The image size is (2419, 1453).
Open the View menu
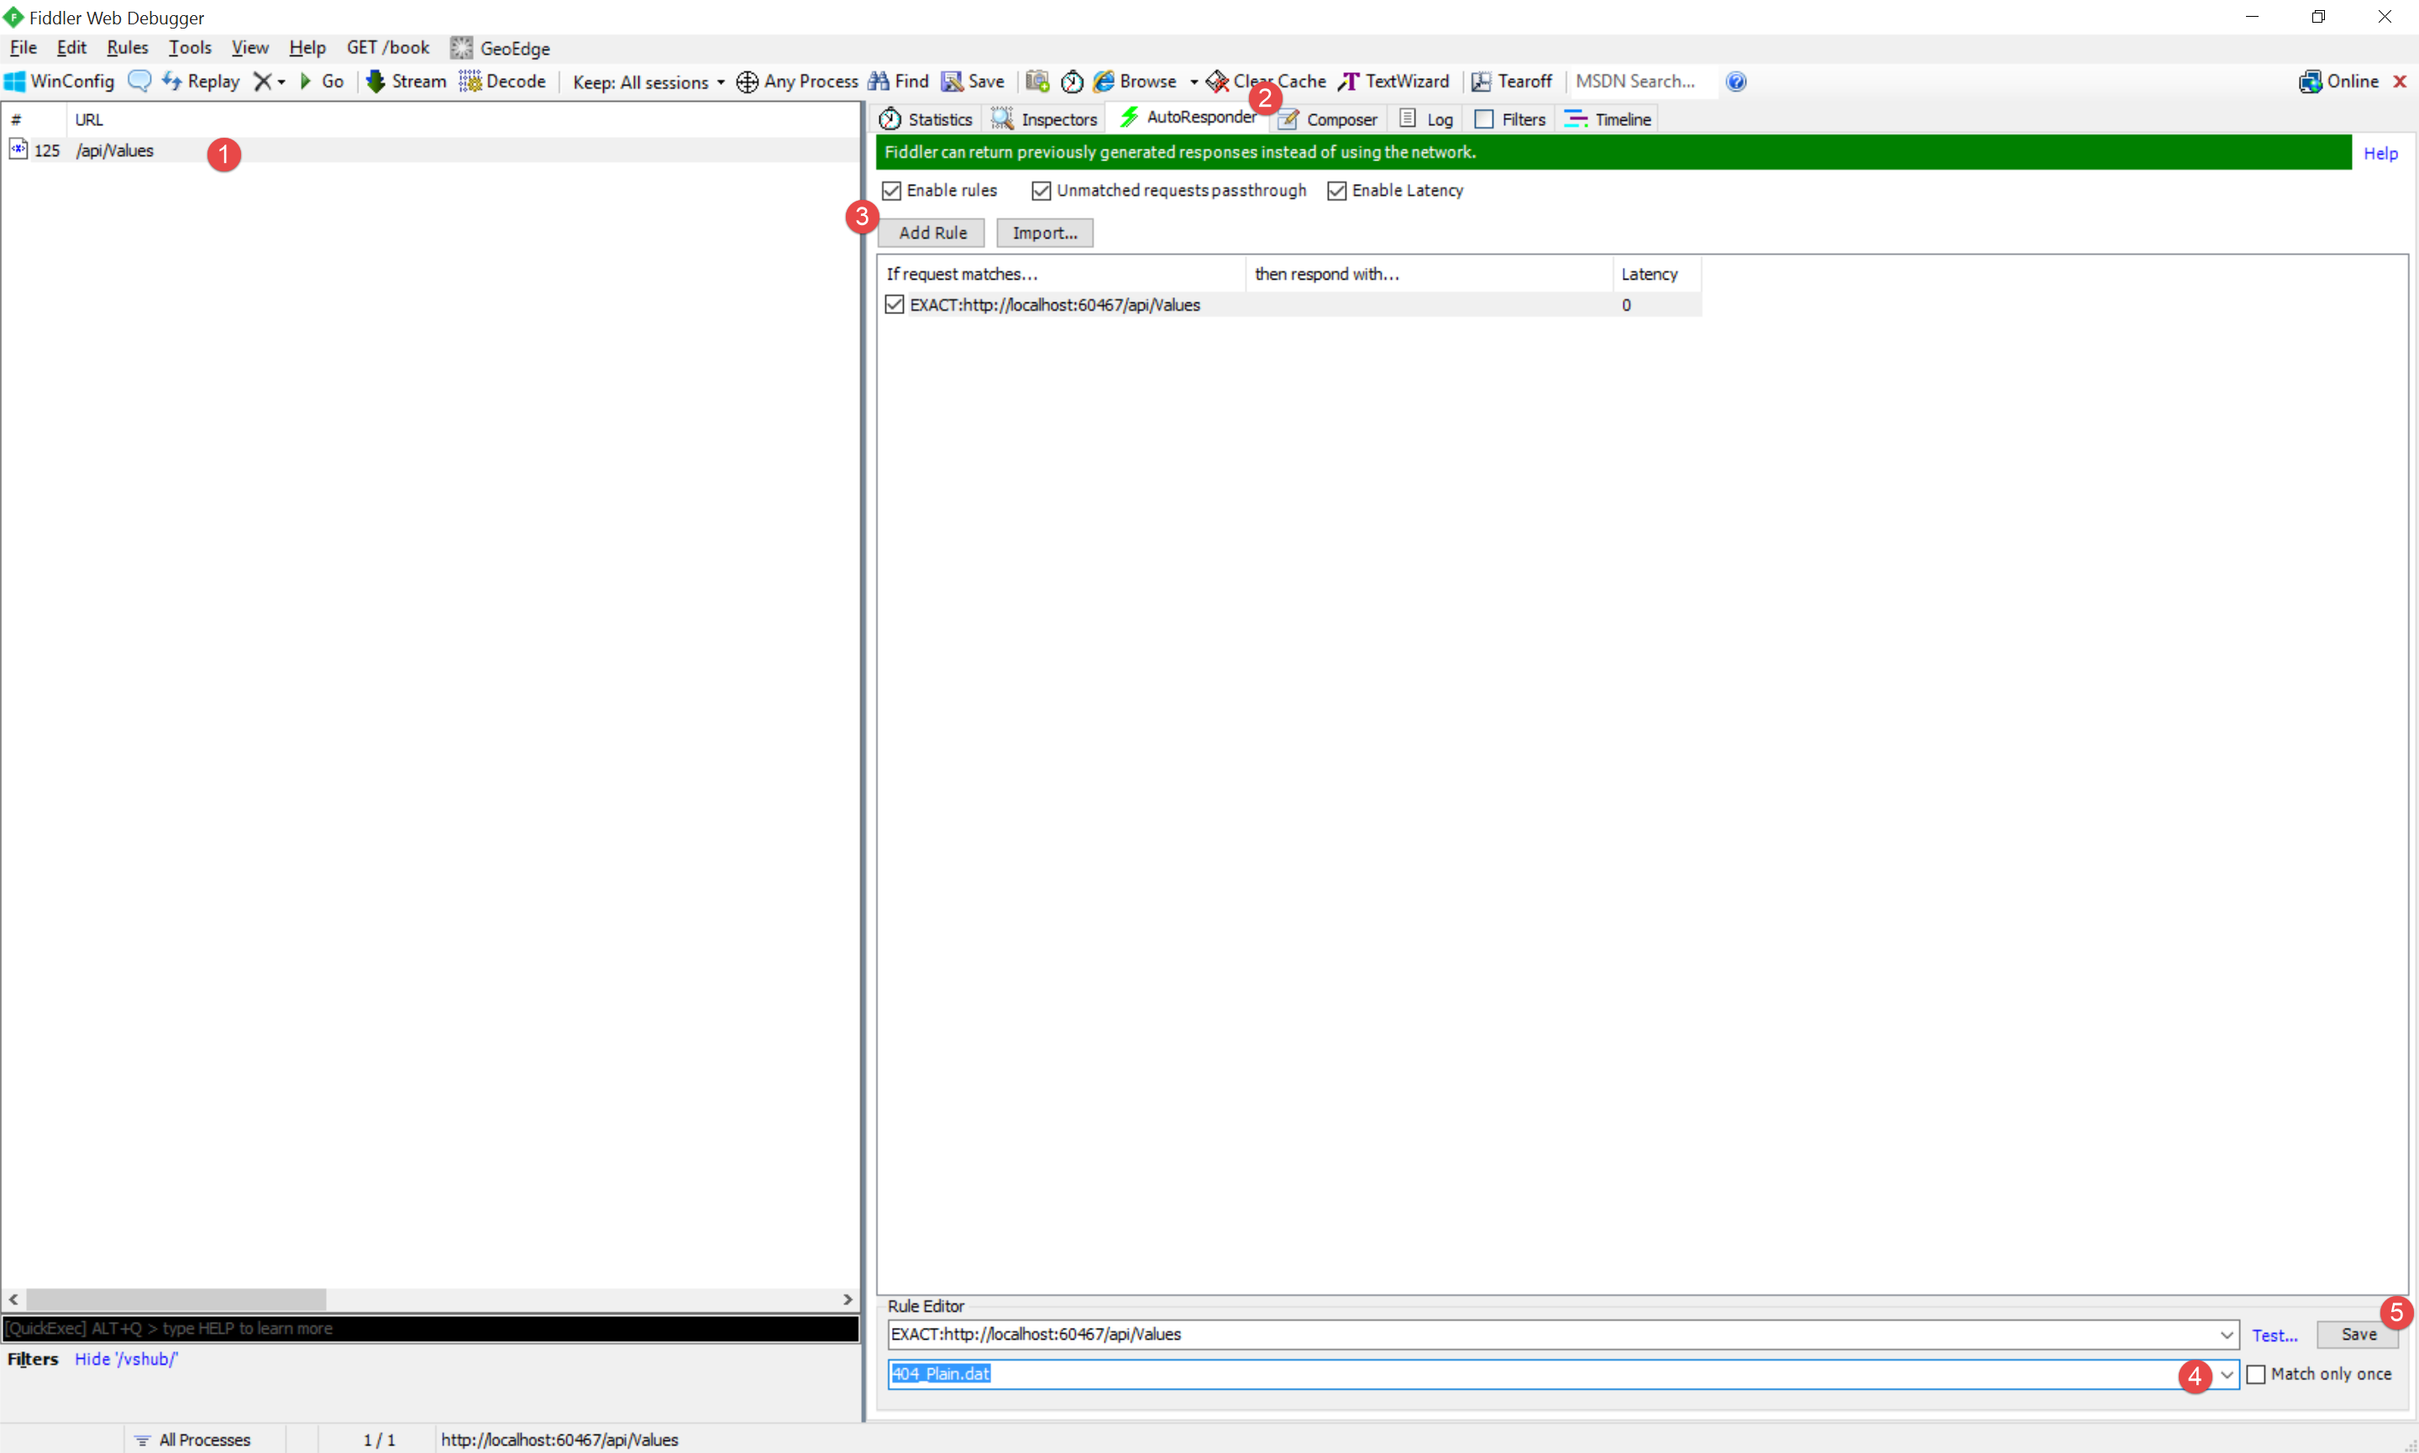(249, 47)
